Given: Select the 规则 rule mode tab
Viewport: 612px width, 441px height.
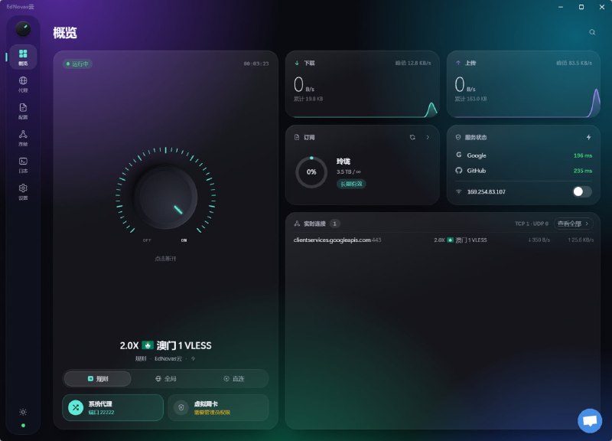Looking at the screenshot, I should point(98,378).
